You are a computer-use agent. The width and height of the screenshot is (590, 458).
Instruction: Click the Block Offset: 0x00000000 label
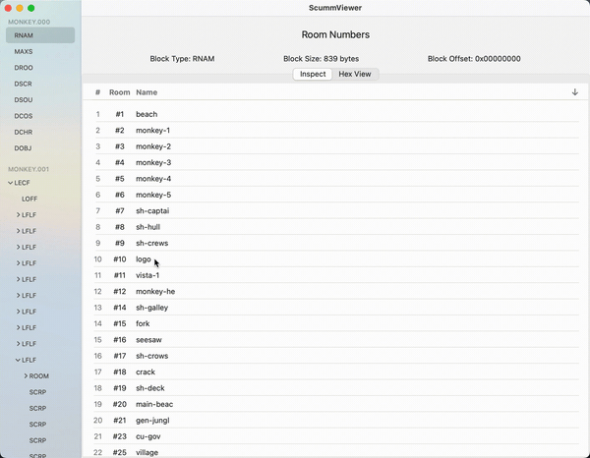pos(474,59)
